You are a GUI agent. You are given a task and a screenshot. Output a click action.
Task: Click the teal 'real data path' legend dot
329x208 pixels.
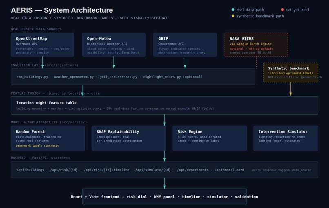(x=233, y=10)
